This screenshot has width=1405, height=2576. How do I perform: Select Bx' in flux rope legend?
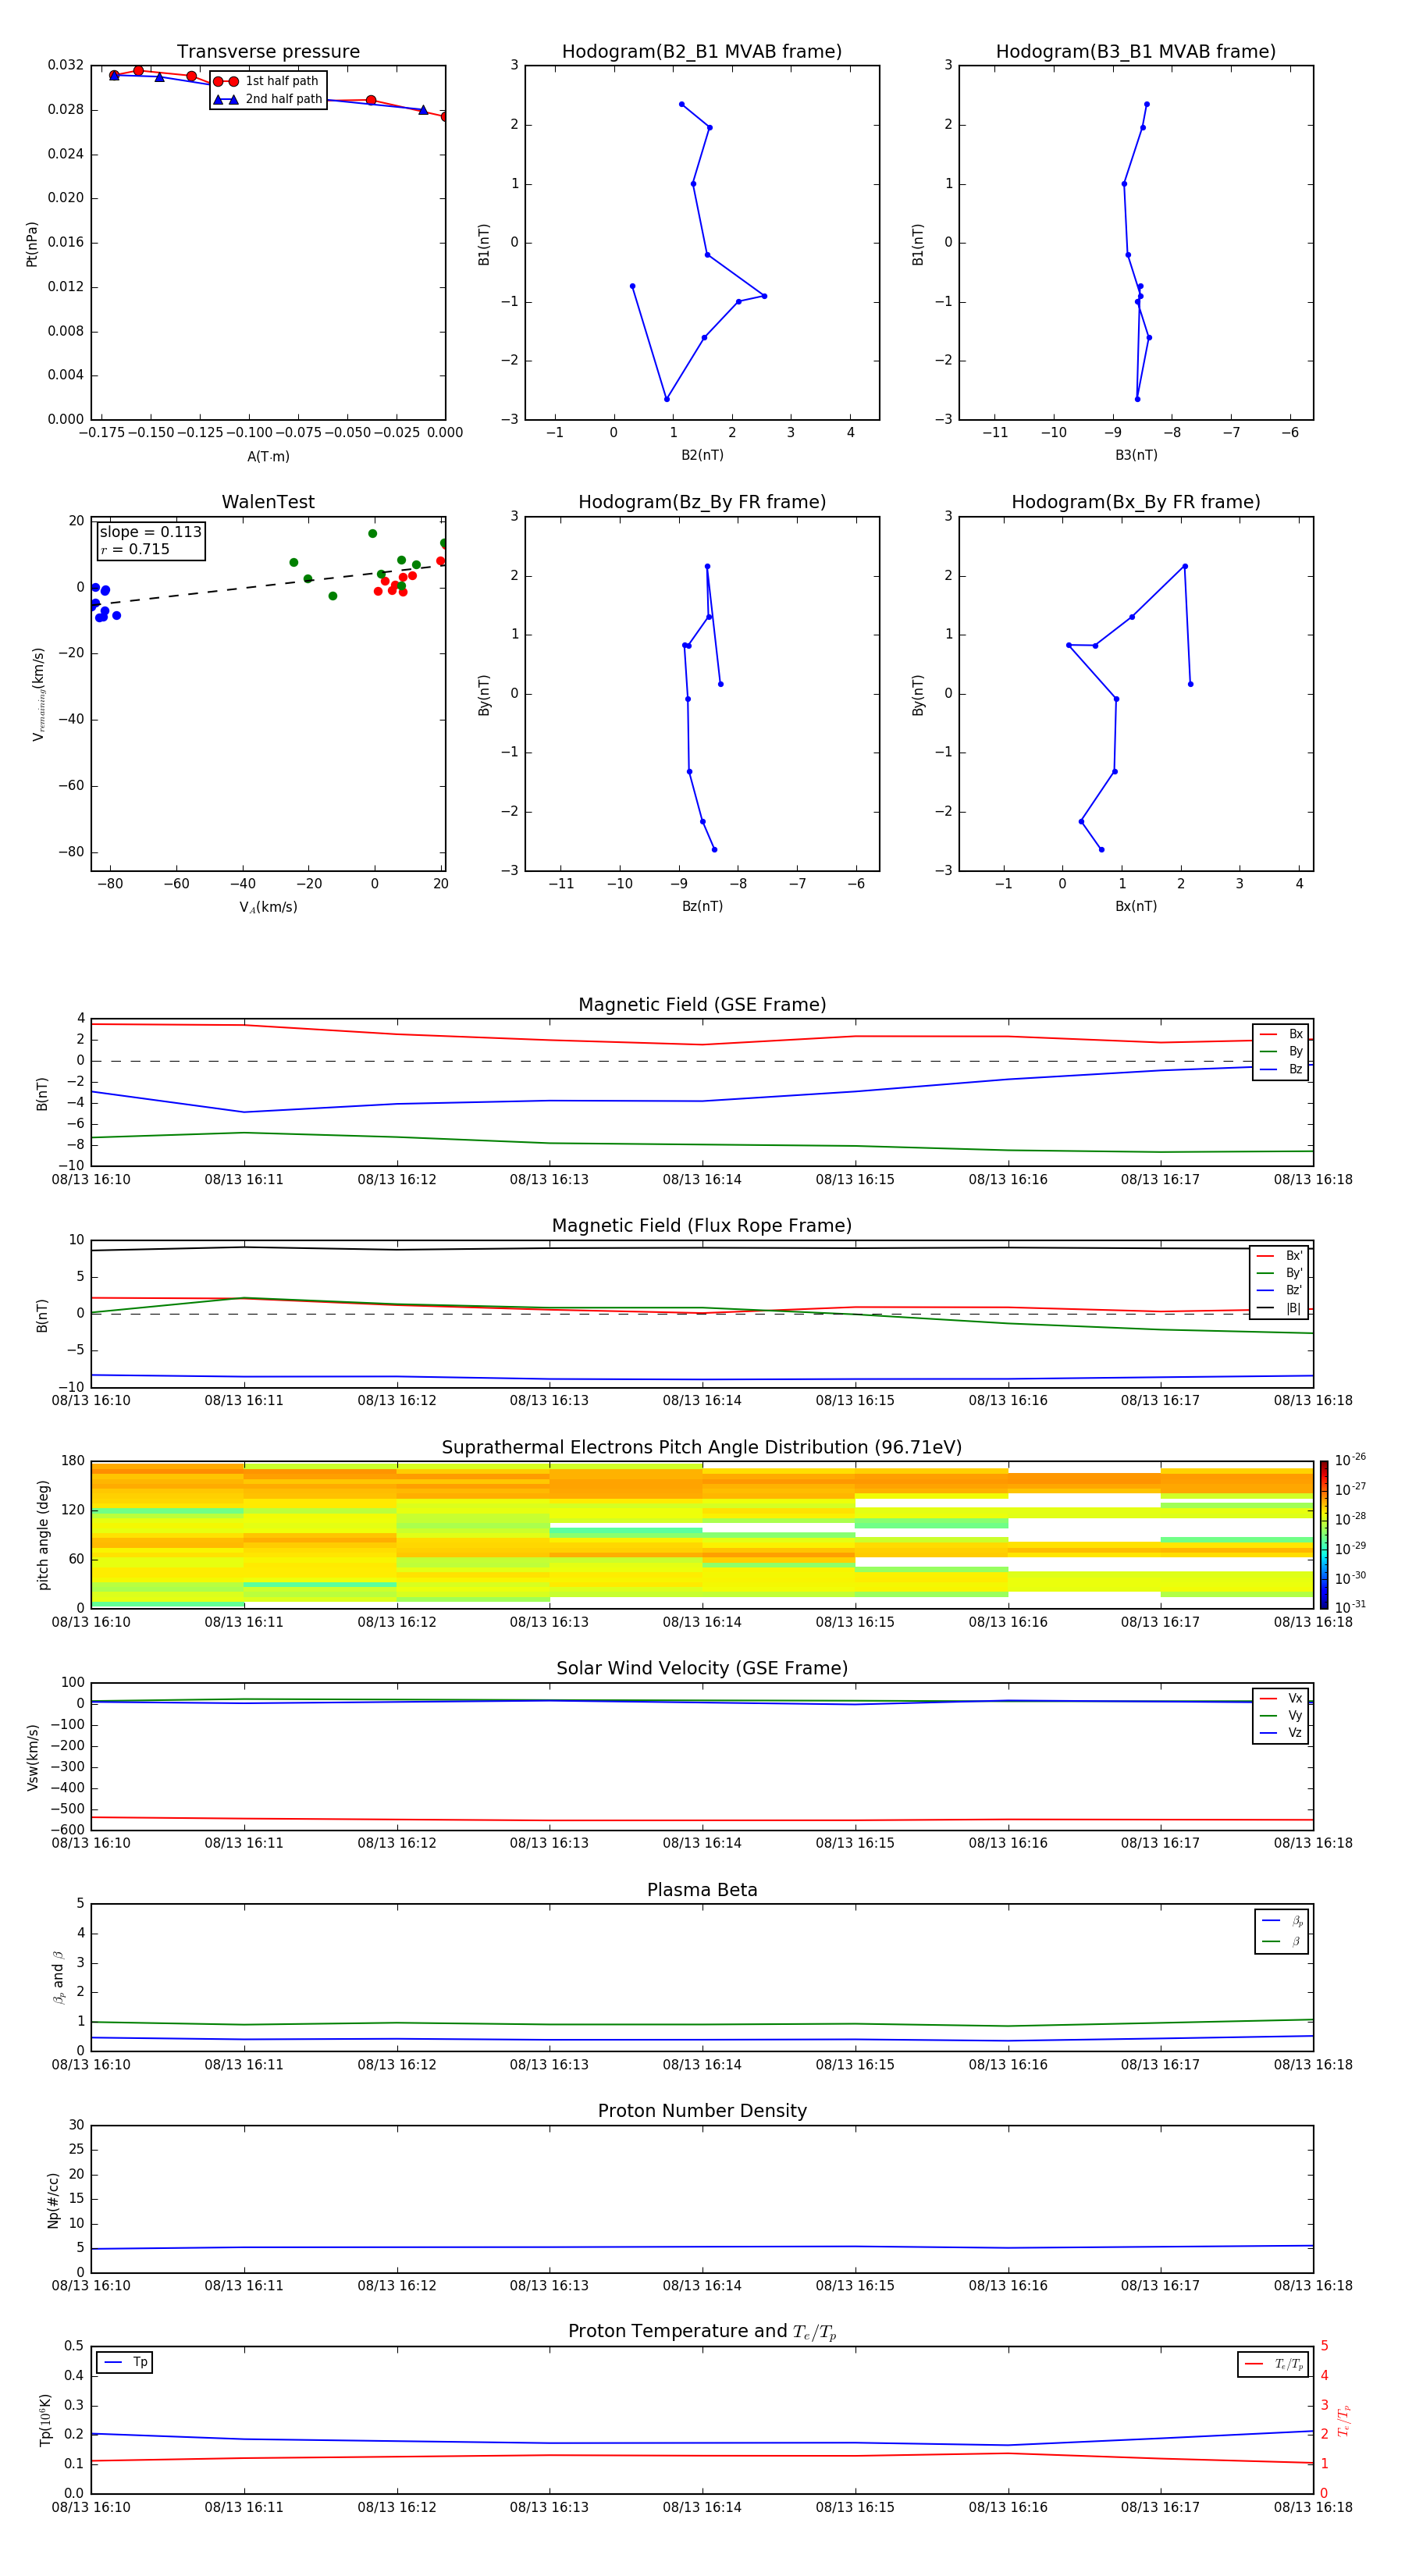[1280, 1256]
